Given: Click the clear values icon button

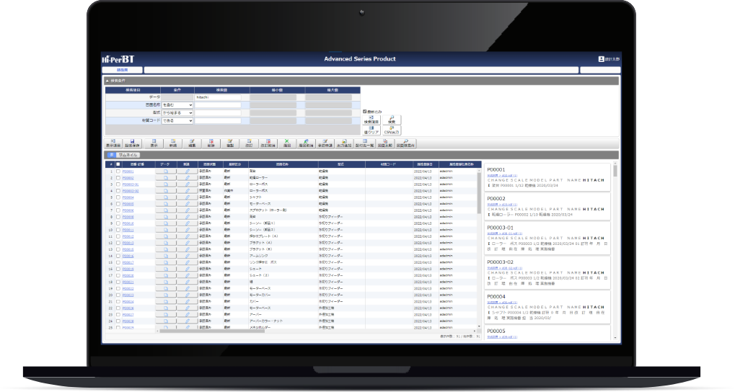Looking at the screenshot, I should [371, 130].
